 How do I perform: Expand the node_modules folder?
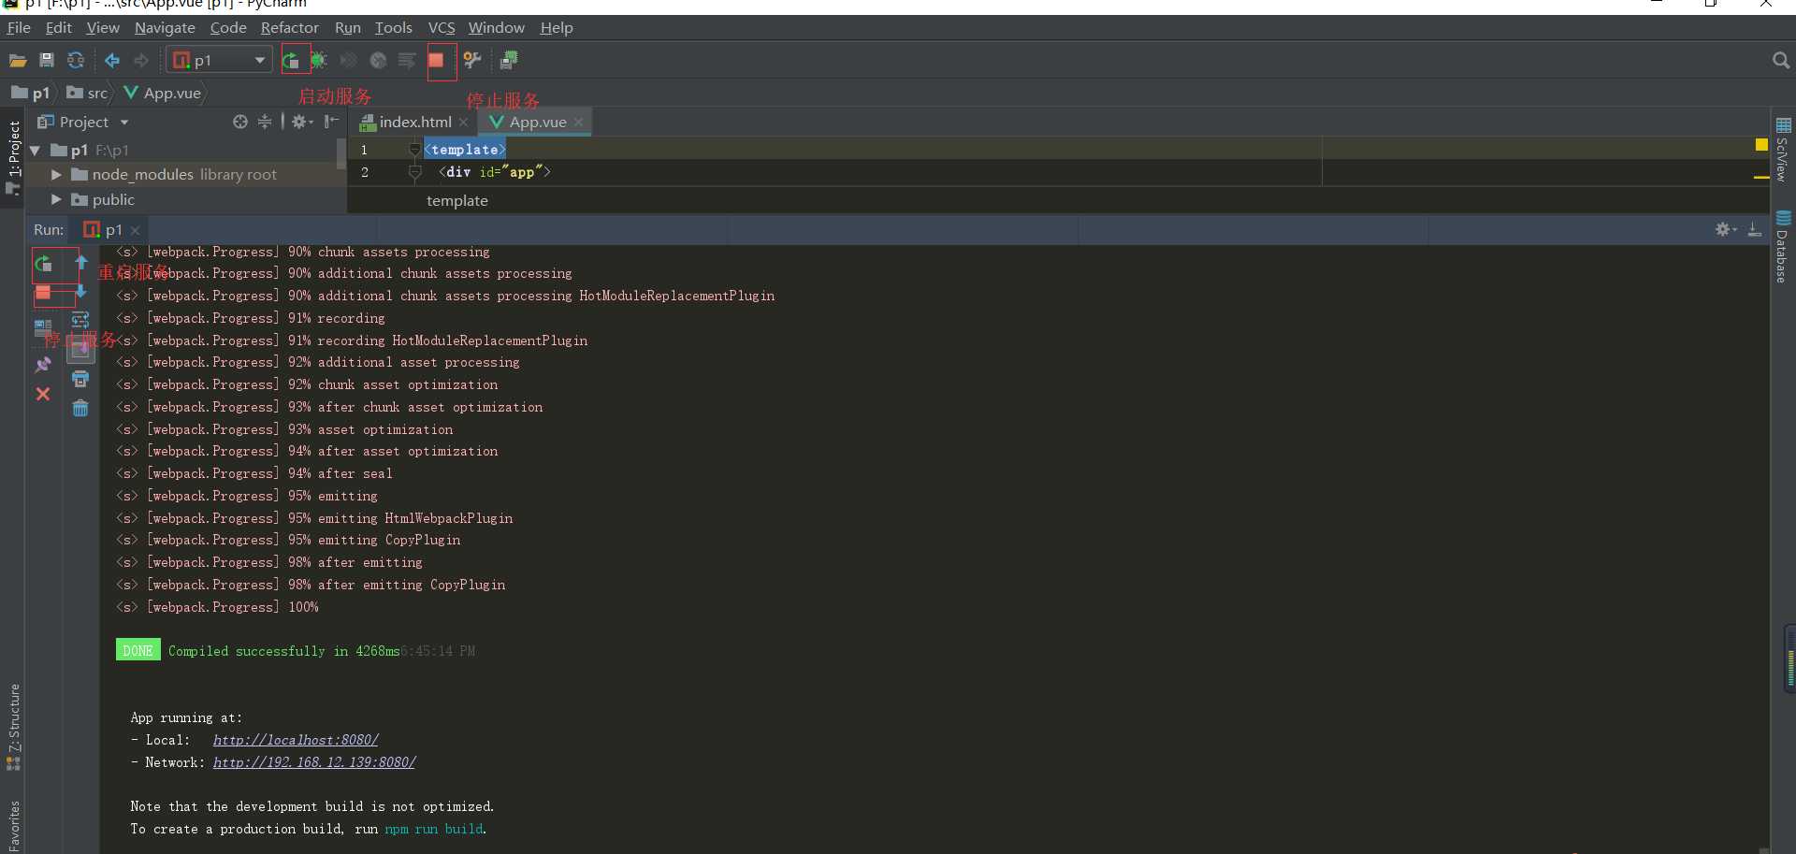(x=56, y=175)
